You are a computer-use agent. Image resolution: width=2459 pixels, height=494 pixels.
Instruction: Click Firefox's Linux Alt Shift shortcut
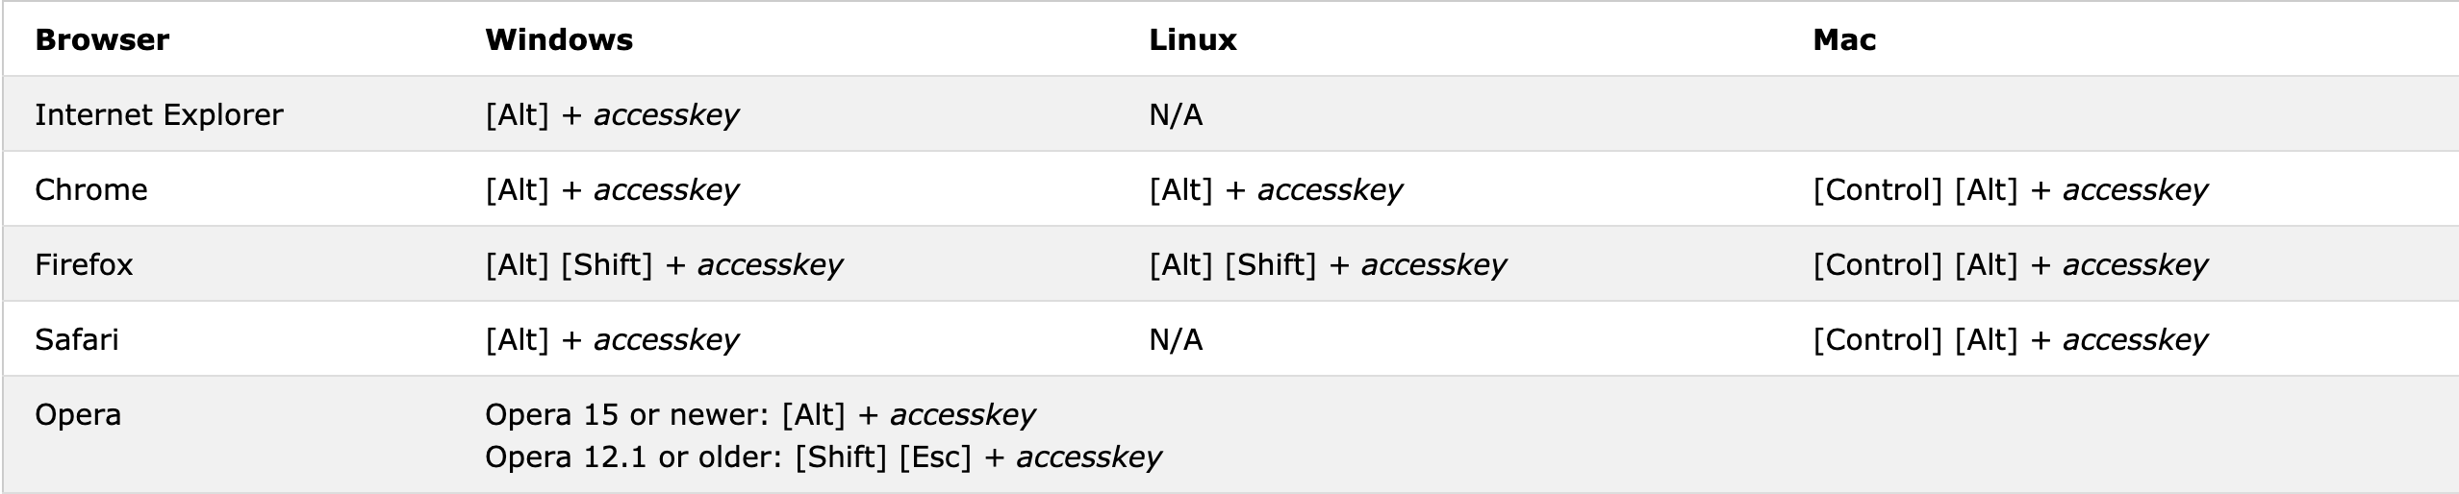click(1328, 264)
